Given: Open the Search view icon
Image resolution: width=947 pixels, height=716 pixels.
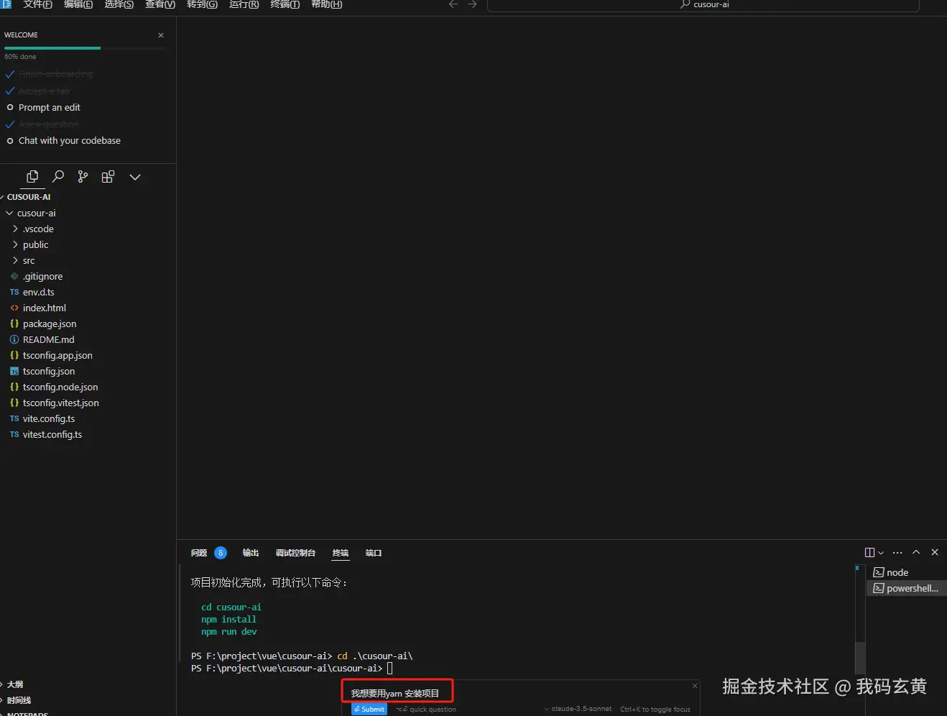Looking at the screenshot, I should [x=58, y=177].
